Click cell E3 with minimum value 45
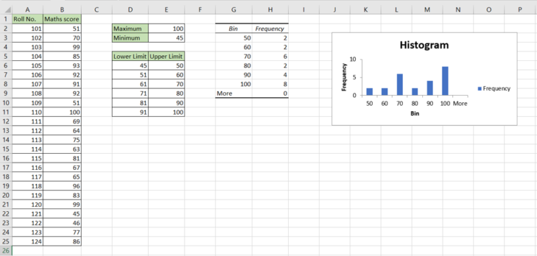Viewport: 537px width, 256px height. tap(166, 38)
